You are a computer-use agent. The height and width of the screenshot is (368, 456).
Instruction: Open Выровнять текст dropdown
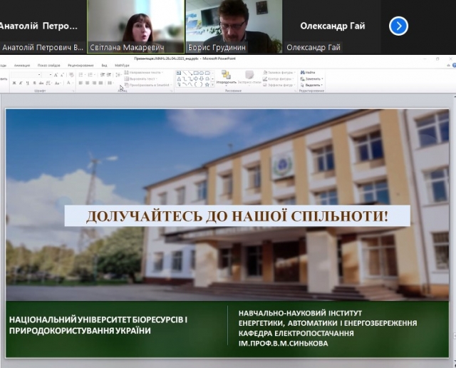pos(141,79)
